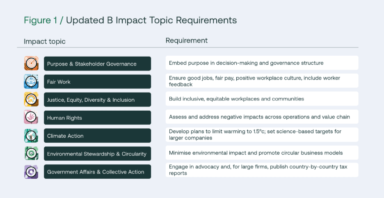Select the Fair Work topic label
Image resolution: width=384 pixels, height=198 pixels.
click(x=97, y=82)
